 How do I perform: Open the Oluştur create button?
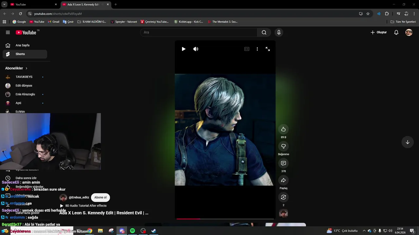[x=379, y=32]
